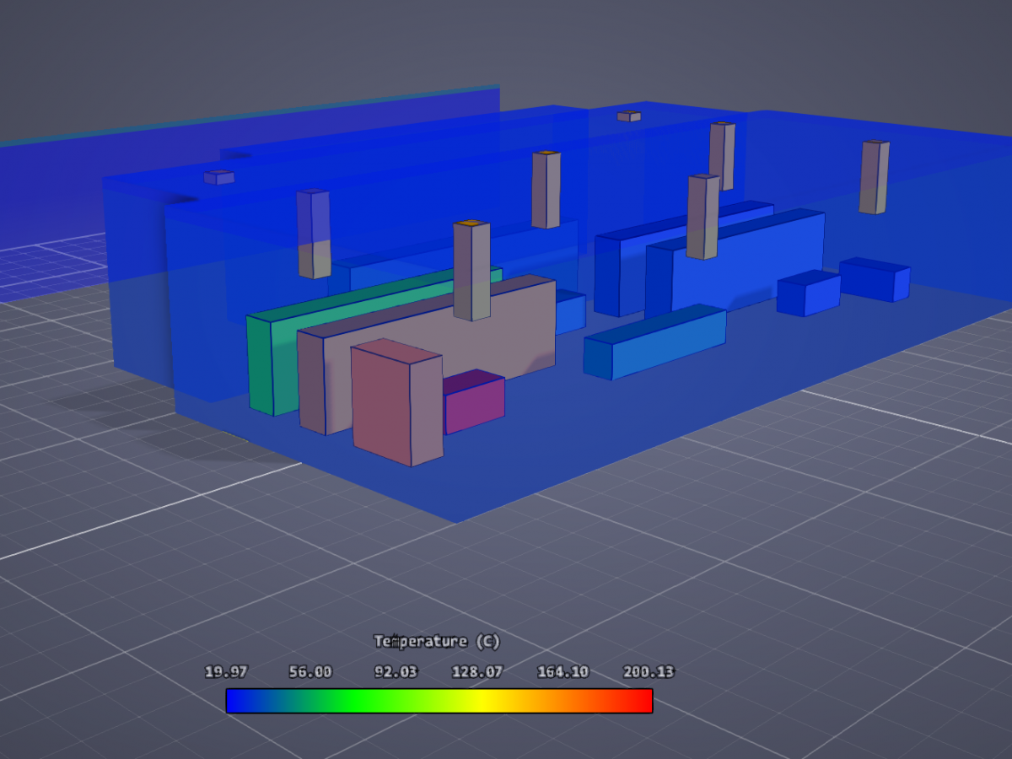The image size is (1012, 759).
Task: Click the red end of temperature color bar
Action: click(641, 701)
